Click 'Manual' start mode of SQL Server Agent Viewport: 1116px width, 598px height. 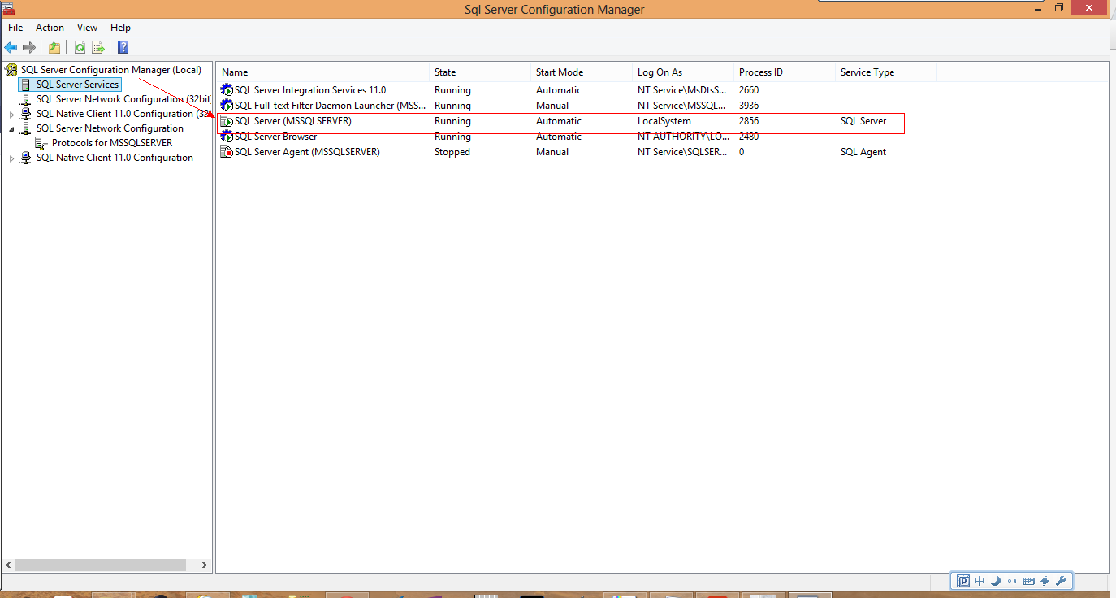click(552, 152)
